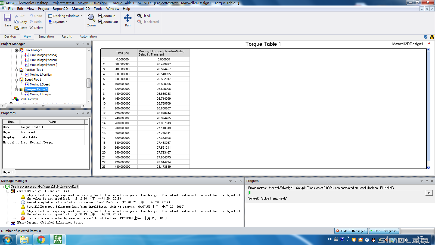The height and width of the screenshot is (245, 435).
Task: Pin the Properties panel
Action: click(83, 113)
